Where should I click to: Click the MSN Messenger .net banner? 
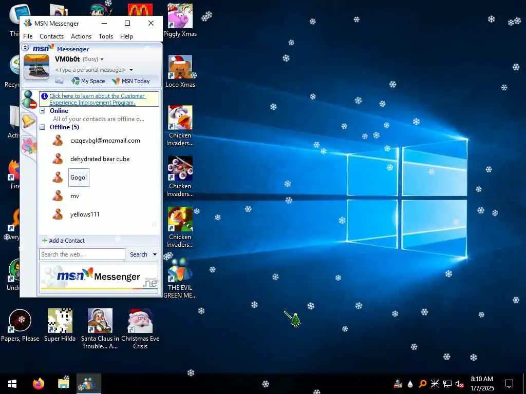[x=99, y=278]
